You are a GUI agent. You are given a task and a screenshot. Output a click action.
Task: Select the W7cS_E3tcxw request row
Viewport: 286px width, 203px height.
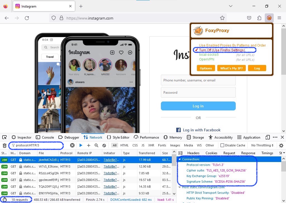pyautogui.click(x=86, y=166)
